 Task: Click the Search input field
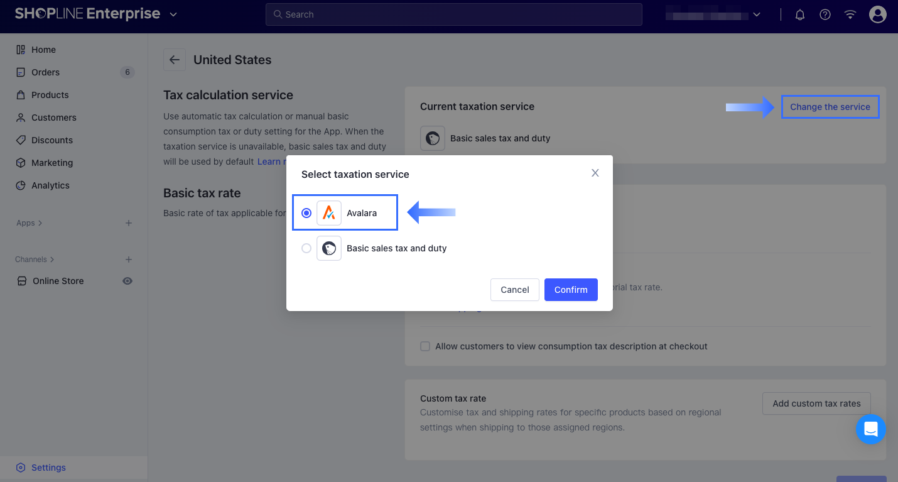coord(454,14)
